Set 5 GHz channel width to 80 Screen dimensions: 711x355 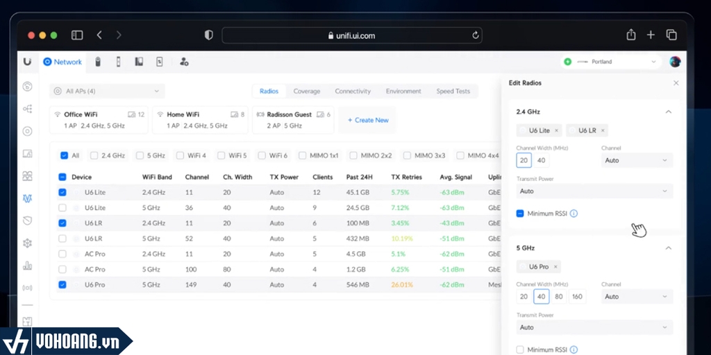(x=559, y=297)
